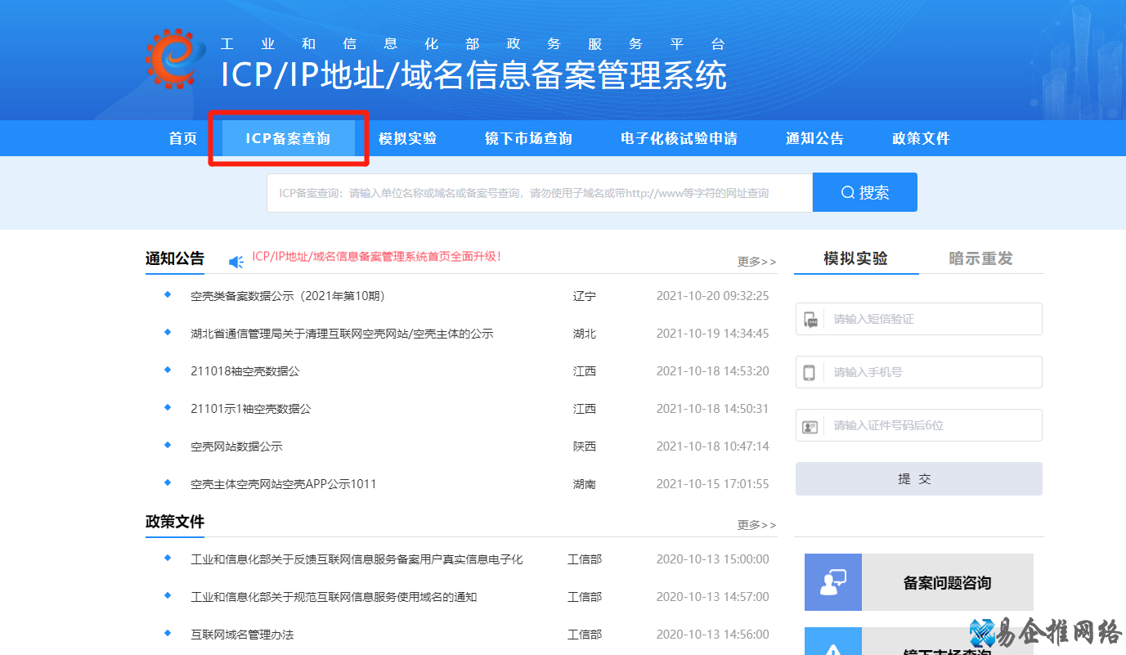
Task: Click the ICP备案查询 search input field
Action: 540,191
